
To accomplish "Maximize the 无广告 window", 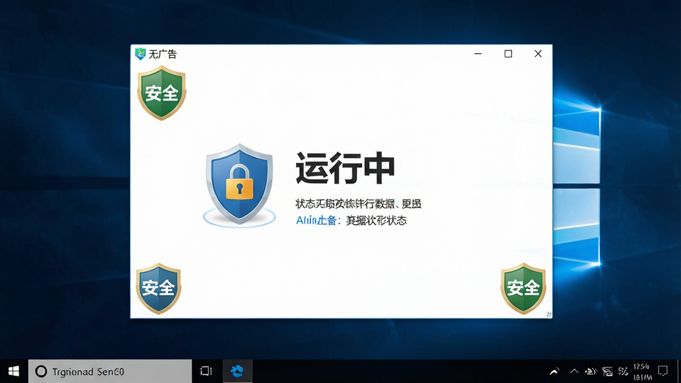I will (x=508, y=54).
